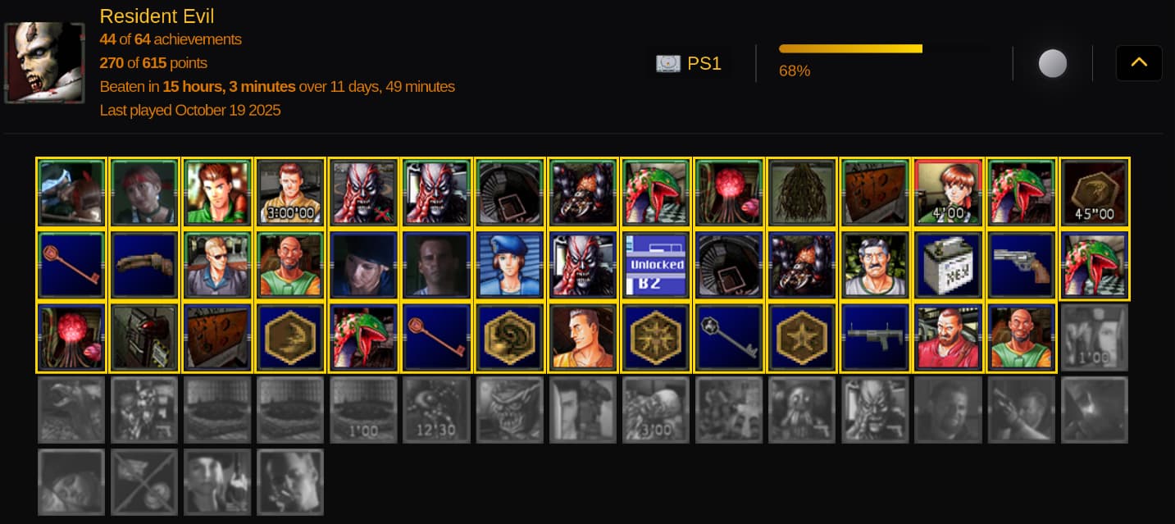This screenshot has height=524, width=1175.
Task: Select the 45"00 speedrun achievement badge
Action: [1095, 193]
